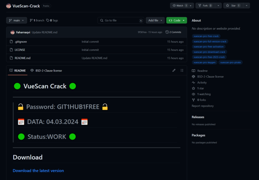Fork this repository
Image resolution: width=259 pixels, height=180 pixels.
pyautogui.click(x=205, y=6)
